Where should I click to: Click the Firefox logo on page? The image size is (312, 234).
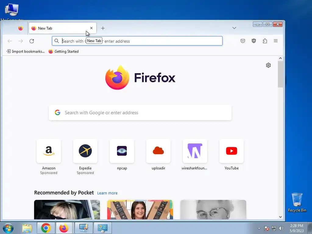[140, 77]
